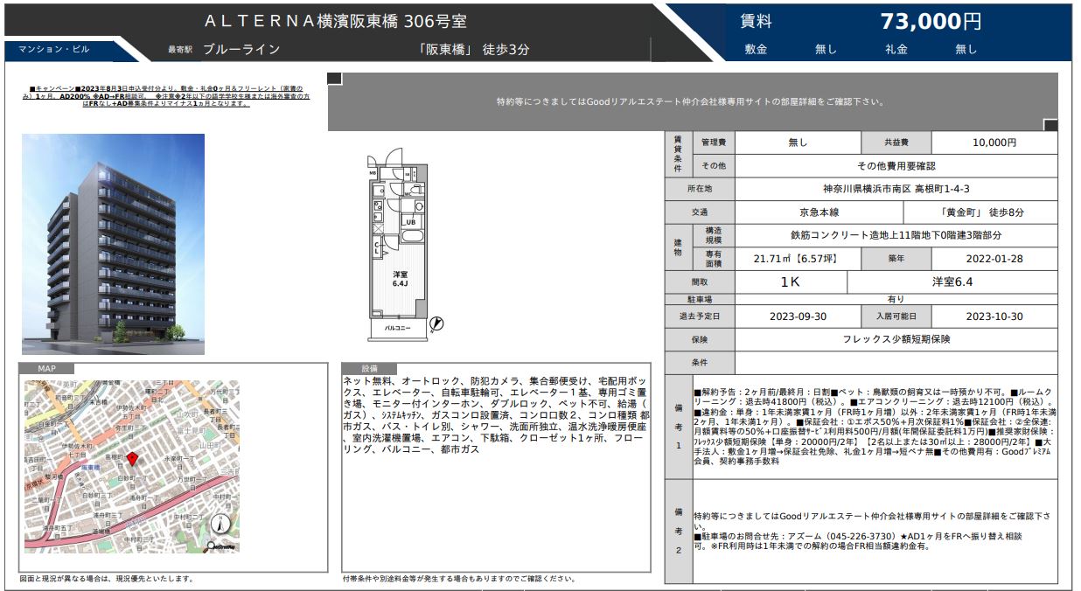Click the underlined キャンペーン notice text
This screenshot has width=1081, height=591.
coord(165,96)
